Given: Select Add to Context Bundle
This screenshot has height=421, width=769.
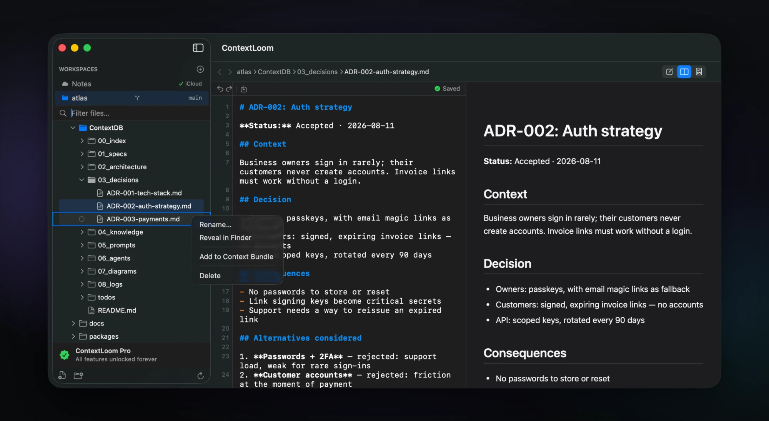Looking at the screenshot, I should click(237, 257).
